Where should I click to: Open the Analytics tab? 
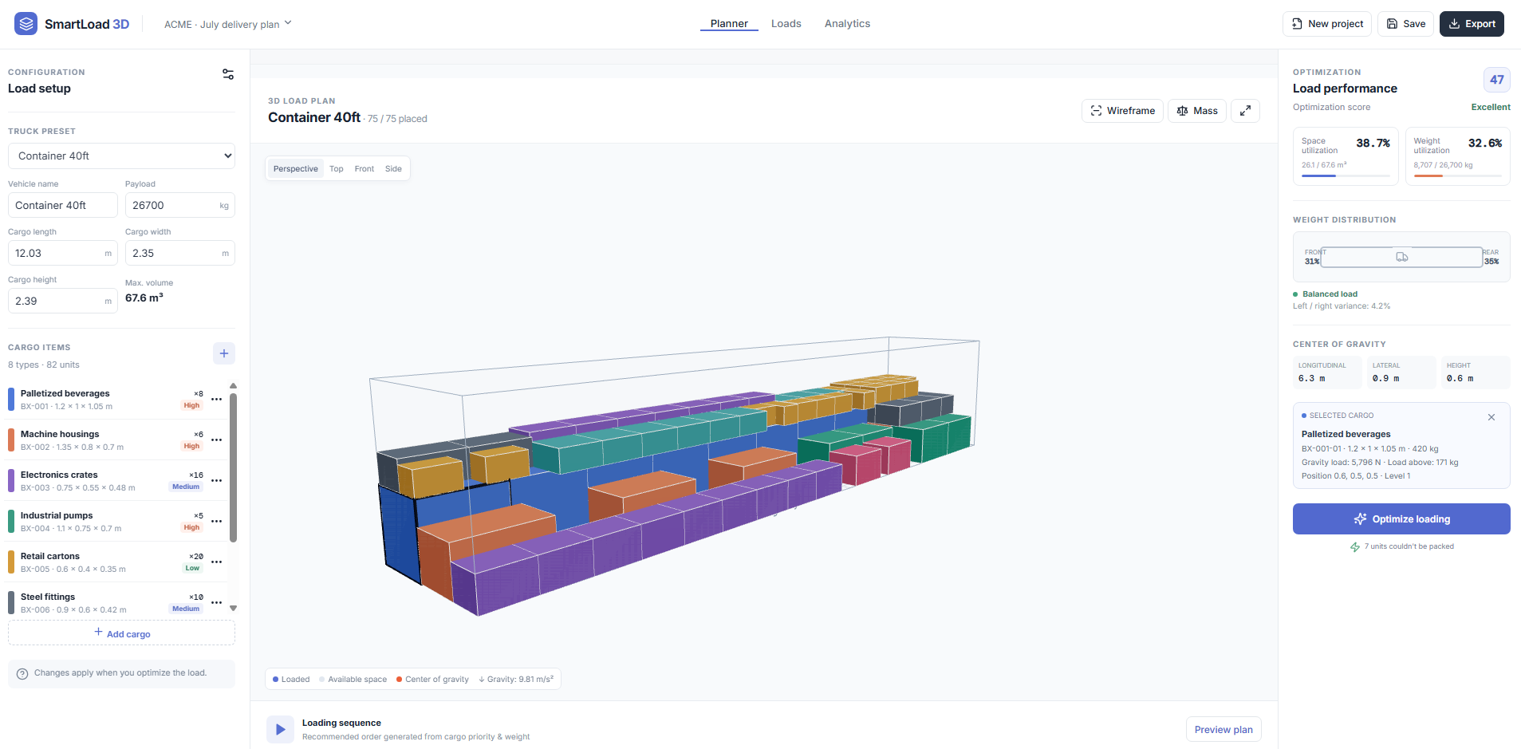click(847, 24)
